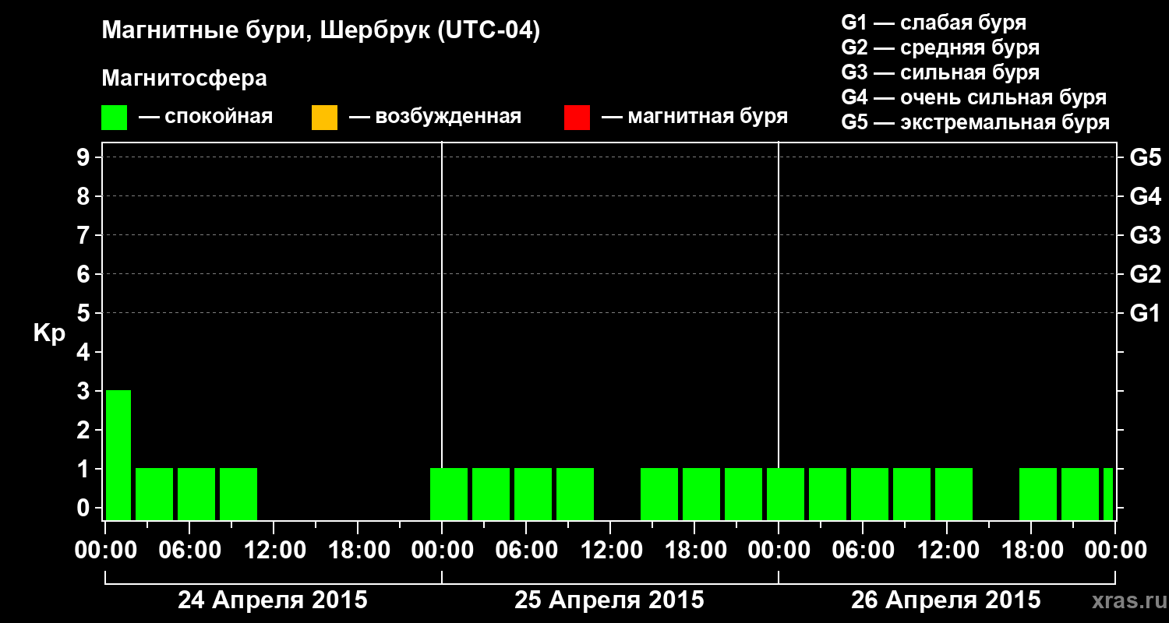The width and height of the screenshot is (1169, 623).
Task: Click the Kp axis value 9
Action: click(x=83, y=157)
